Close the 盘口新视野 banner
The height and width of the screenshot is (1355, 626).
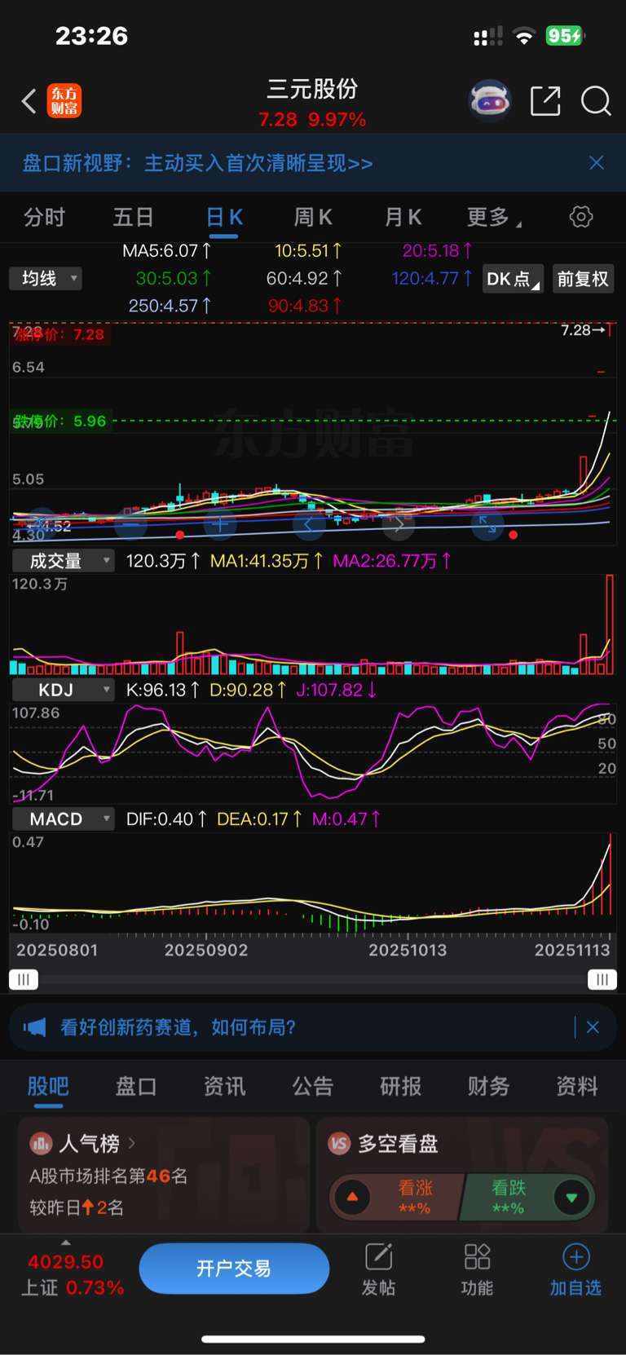(x=597, y=163)
